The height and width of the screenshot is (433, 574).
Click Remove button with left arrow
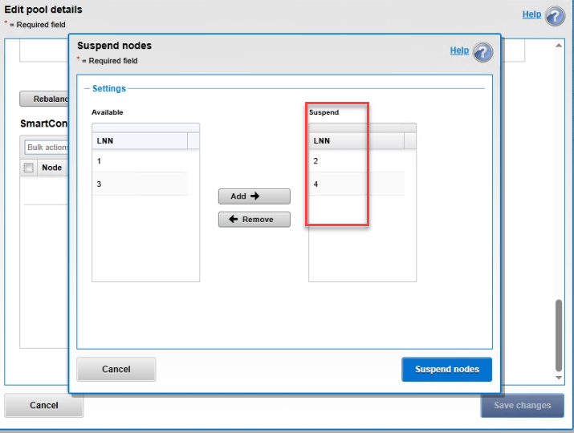coord(254,220)
